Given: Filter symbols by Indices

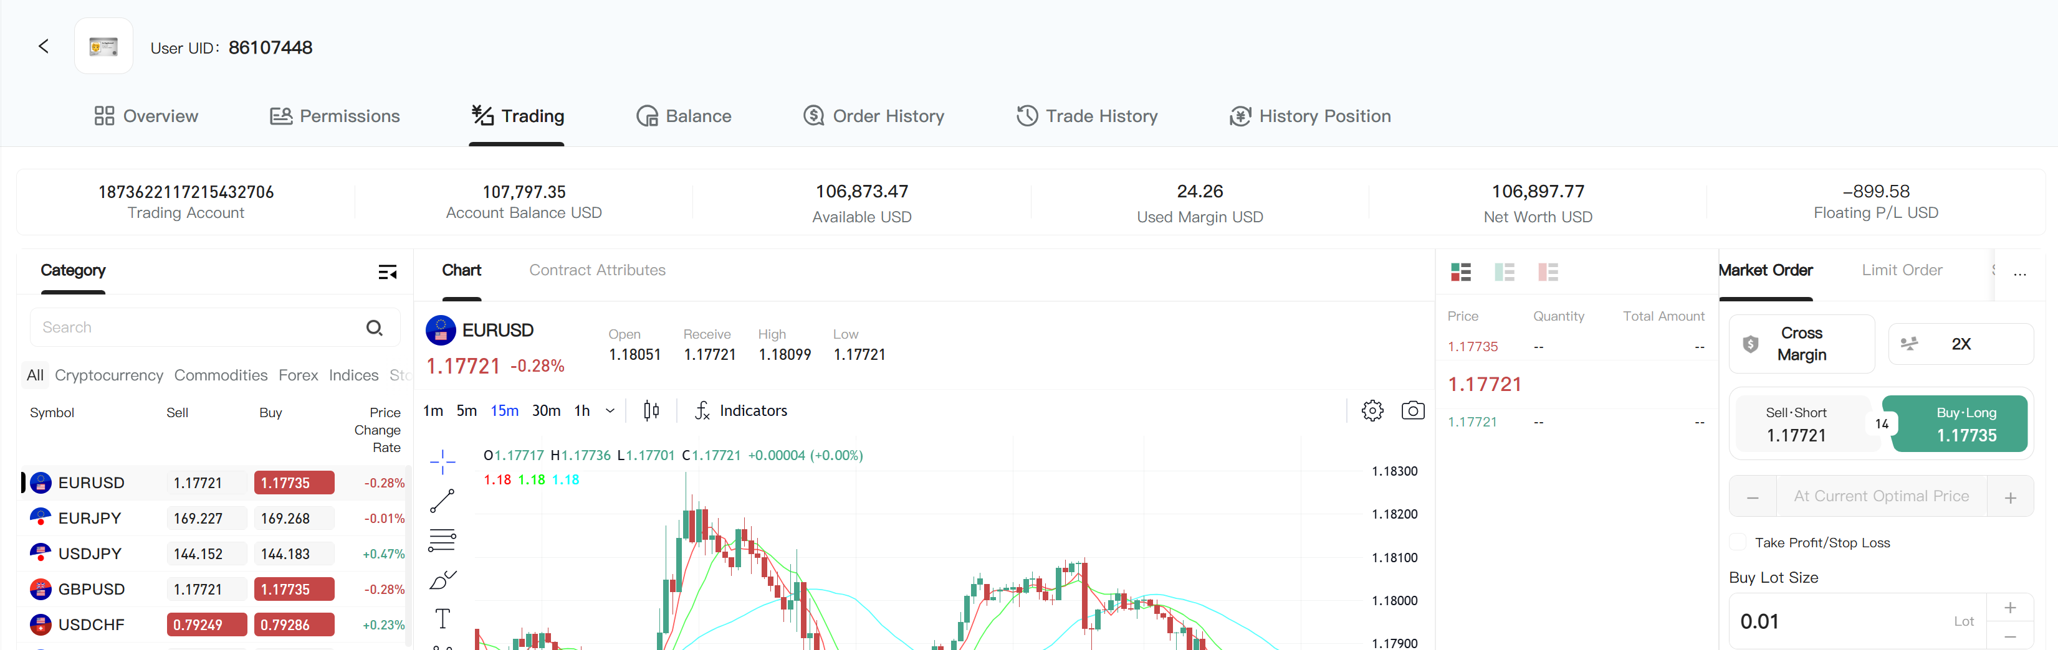Looking at the screenshot, I should click(x=353, y=375).
